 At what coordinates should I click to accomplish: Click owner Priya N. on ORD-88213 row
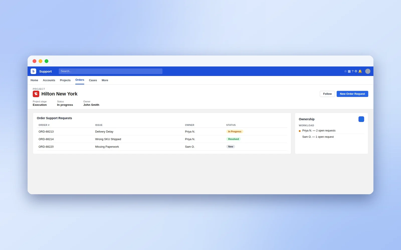pos(190,131)
